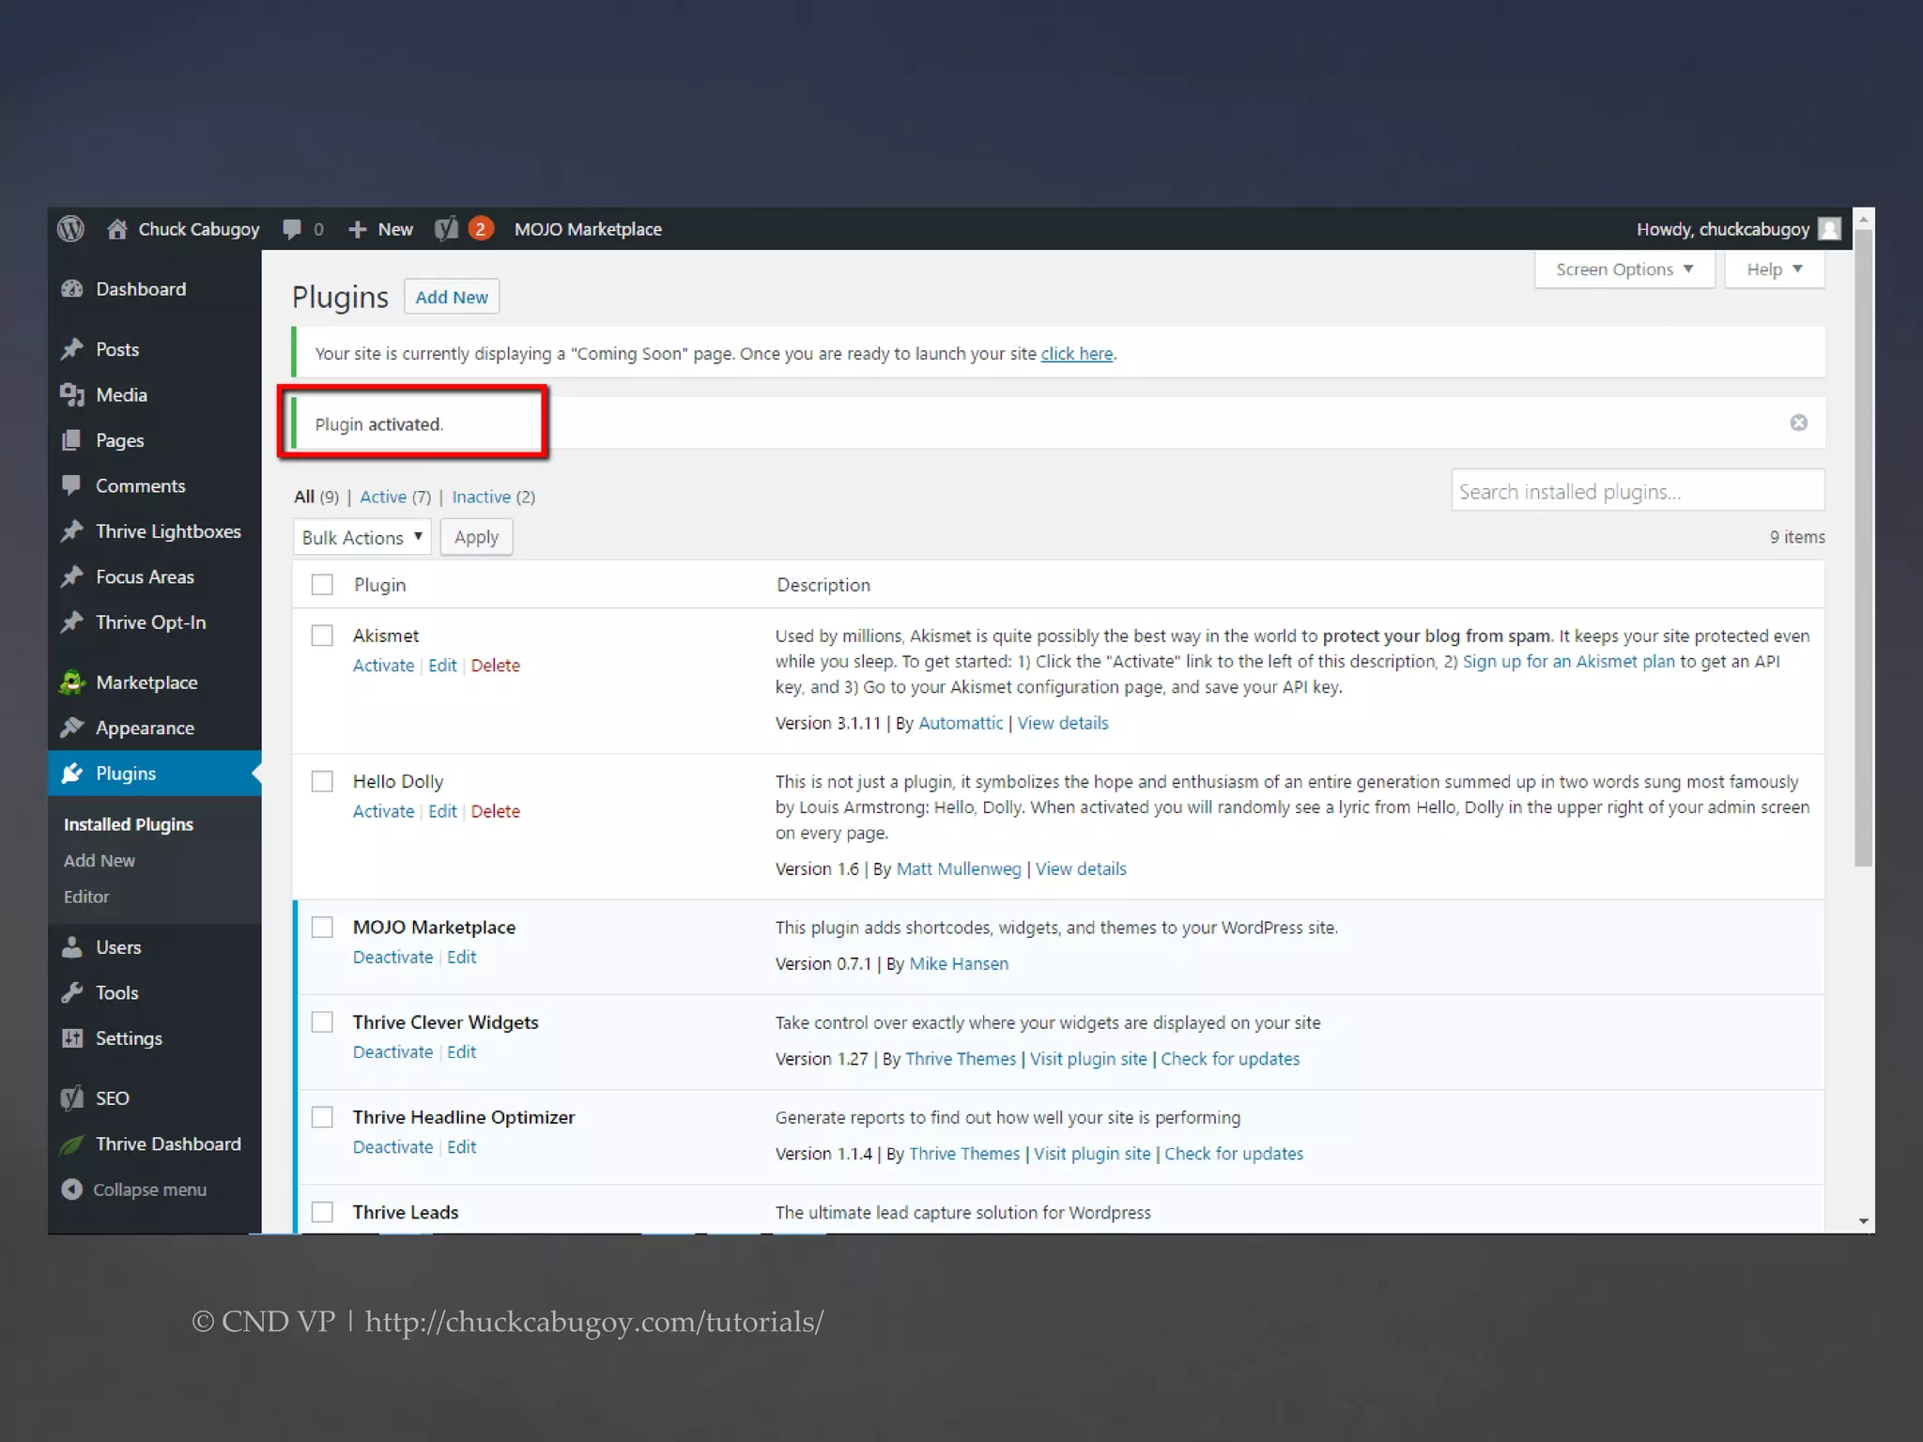Image resolution: width=1923 pixels, height=1442 pixels.
Task: Focus the Search installed plugins field
Action: coord(1638,491)
